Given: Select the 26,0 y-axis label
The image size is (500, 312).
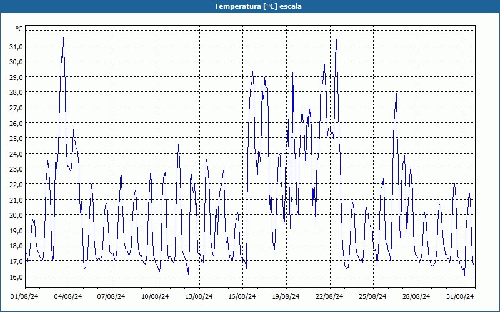Looking at the screenshot, I should 16,123.
